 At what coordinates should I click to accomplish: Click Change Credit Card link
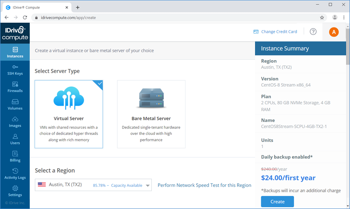click(279, 31)
